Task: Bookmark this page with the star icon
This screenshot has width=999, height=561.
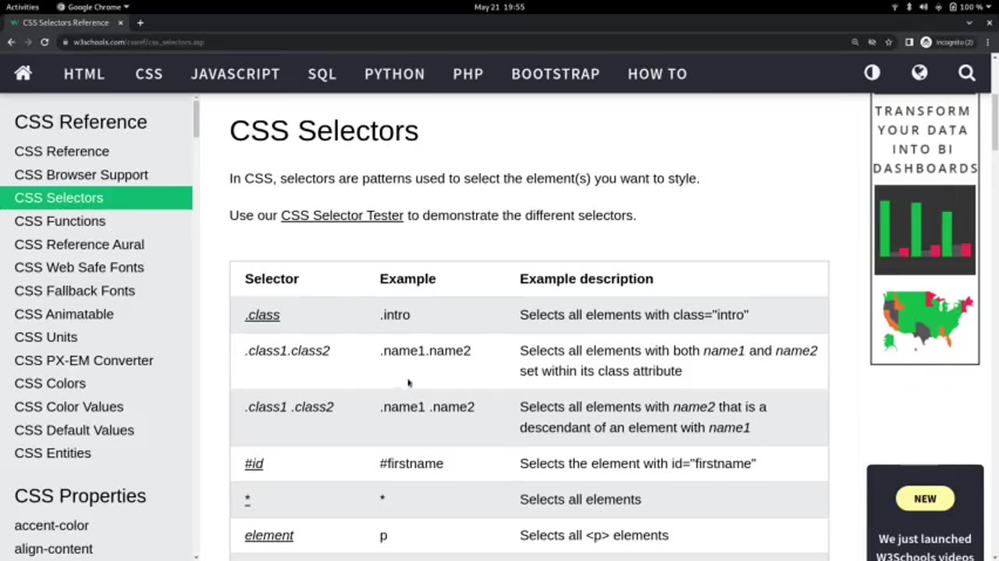Action: point(888,42)
